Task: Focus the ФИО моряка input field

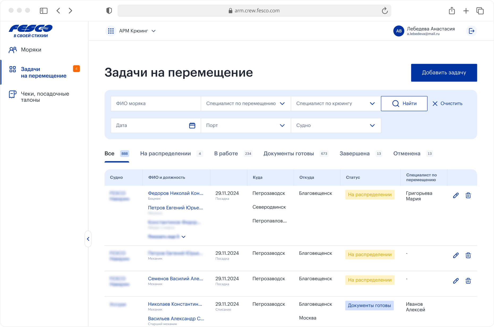Action: tap(156, 104)
